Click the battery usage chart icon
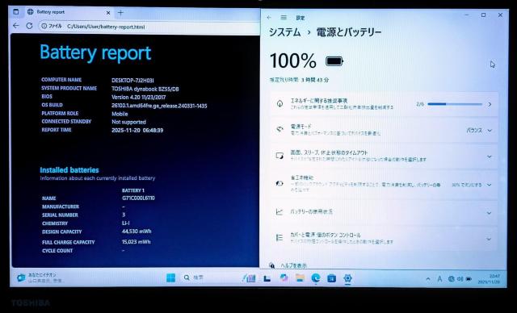This screenshot has height=313, width=517. pos(280,211)
